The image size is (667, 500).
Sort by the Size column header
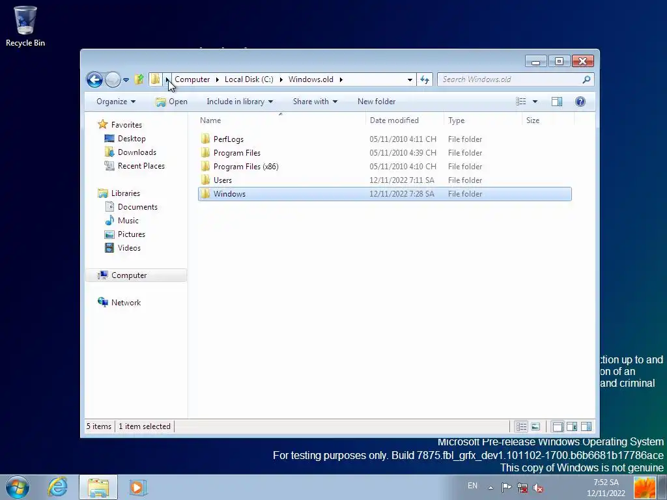[x=548, y=120]
